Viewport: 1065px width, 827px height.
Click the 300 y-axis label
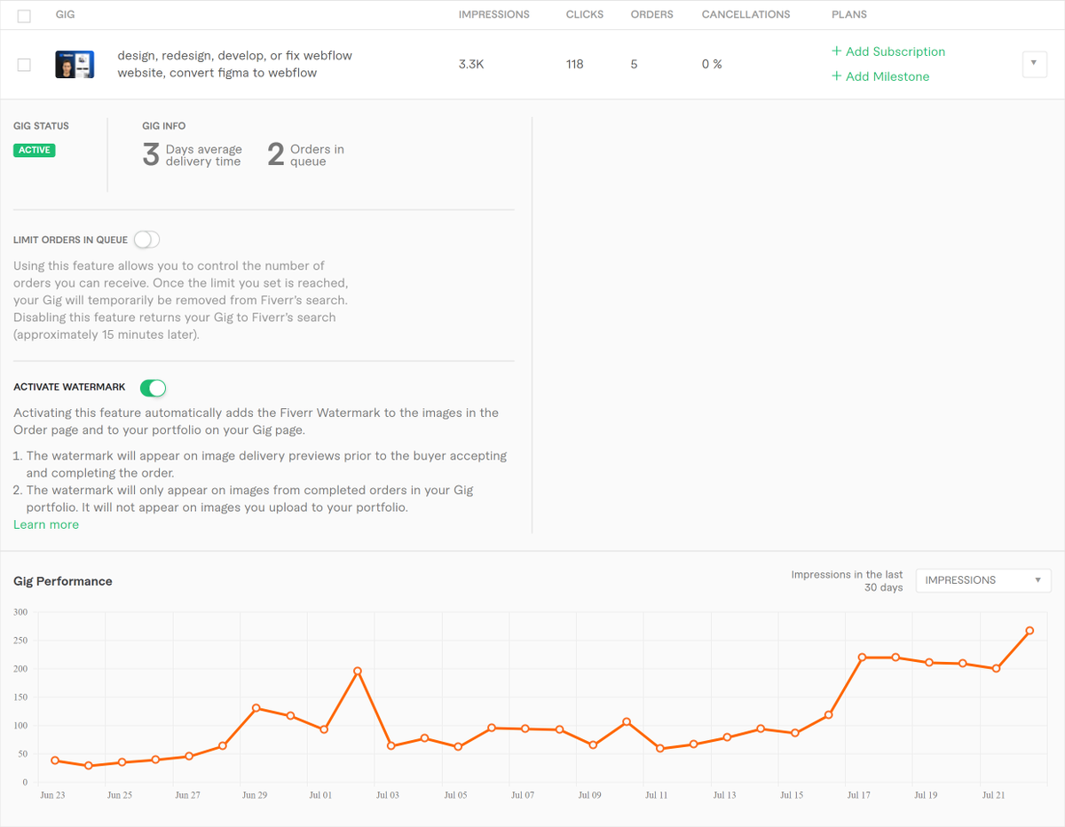pos(20,612)
